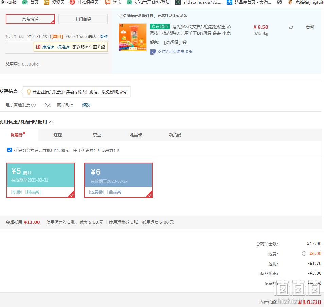Select the ¥5 满11 东券 coupon

click(40, 180)
